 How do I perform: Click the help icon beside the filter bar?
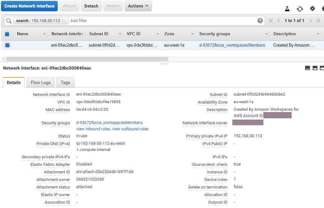click(260, 20)
